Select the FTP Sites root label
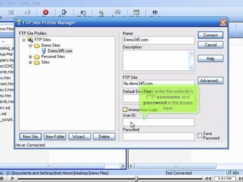 [x=43, y=40]
